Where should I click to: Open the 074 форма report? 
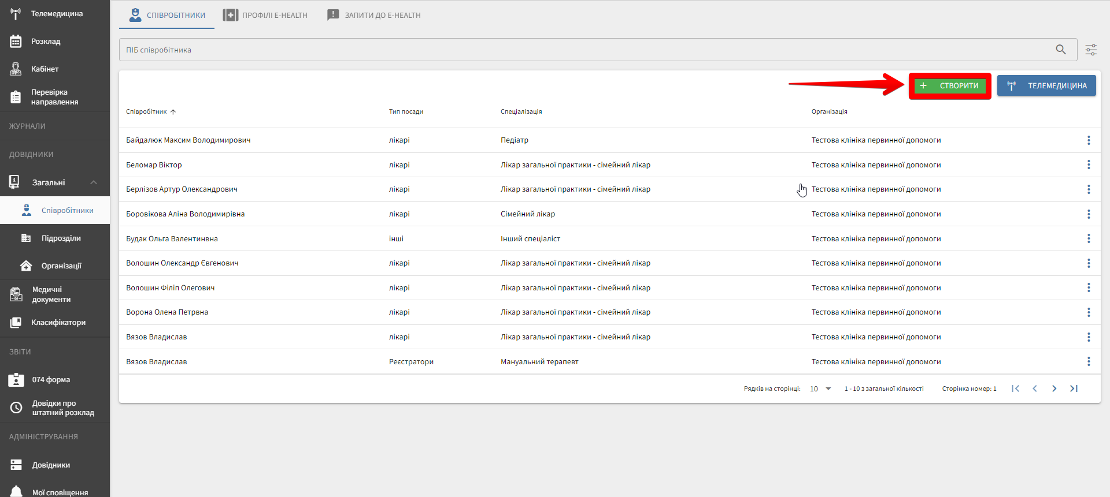(x=51, y=380)
